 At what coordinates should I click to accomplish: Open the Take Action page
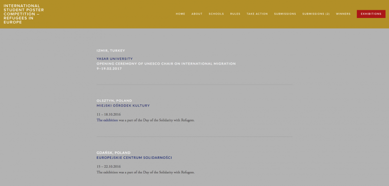point(257,14)
